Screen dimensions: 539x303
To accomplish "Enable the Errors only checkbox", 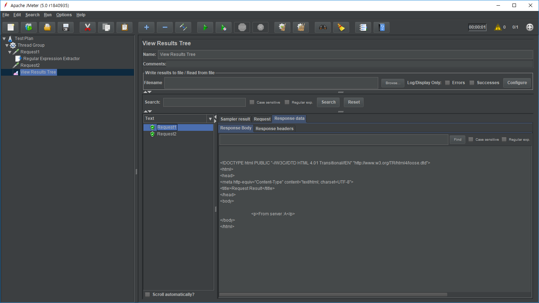I will (x=448, y=83).
